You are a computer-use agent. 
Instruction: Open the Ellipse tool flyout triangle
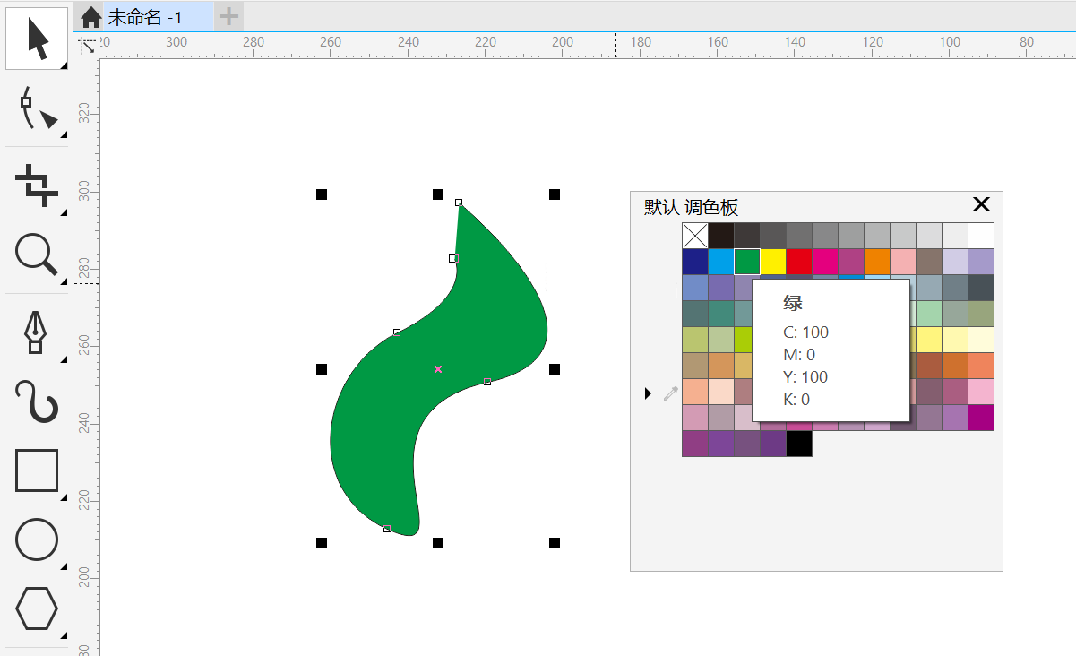pyautogui.click(x=64, y=567)
